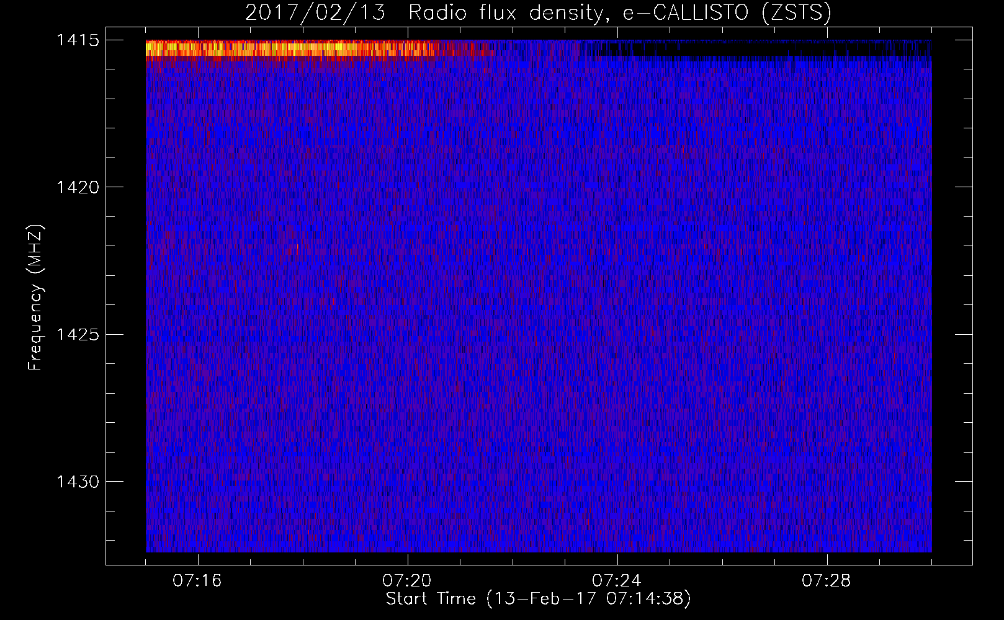This screenshot has height=620, width=1004.
Task: Click the bright yellow burst band near 1415 MHz
Action: coord(292,49)
